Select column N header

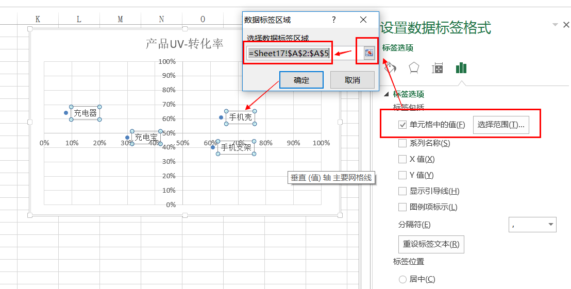coord(161,19)
